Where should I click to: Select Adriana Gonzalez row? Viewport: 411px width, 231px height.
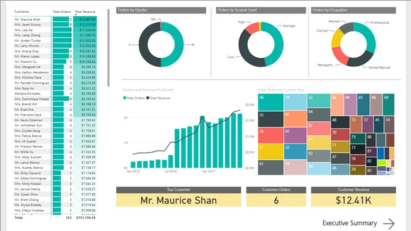(55, 94)
